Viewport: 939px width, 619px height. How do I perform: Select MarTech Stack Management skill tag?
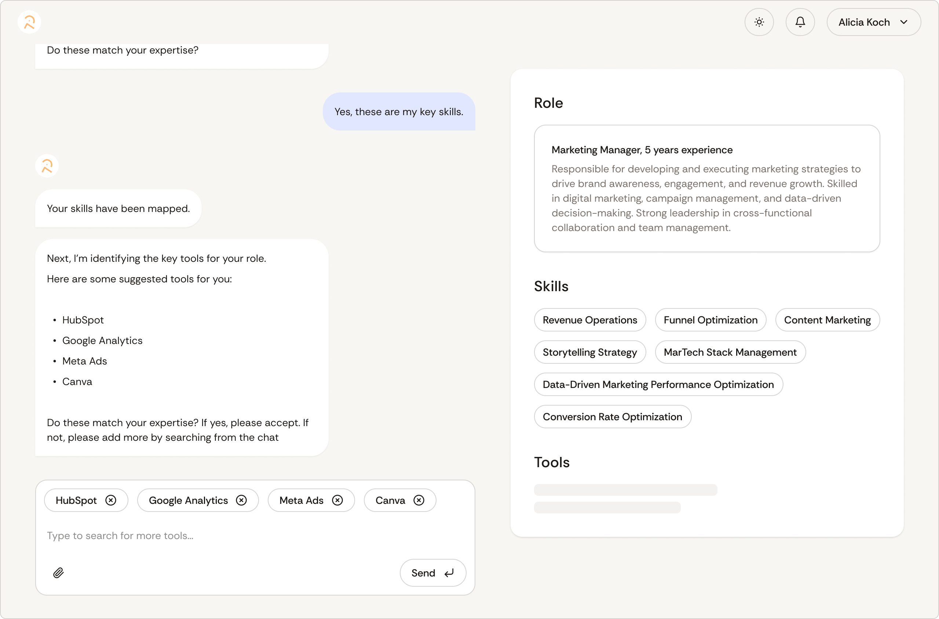[x=730, y=352]
